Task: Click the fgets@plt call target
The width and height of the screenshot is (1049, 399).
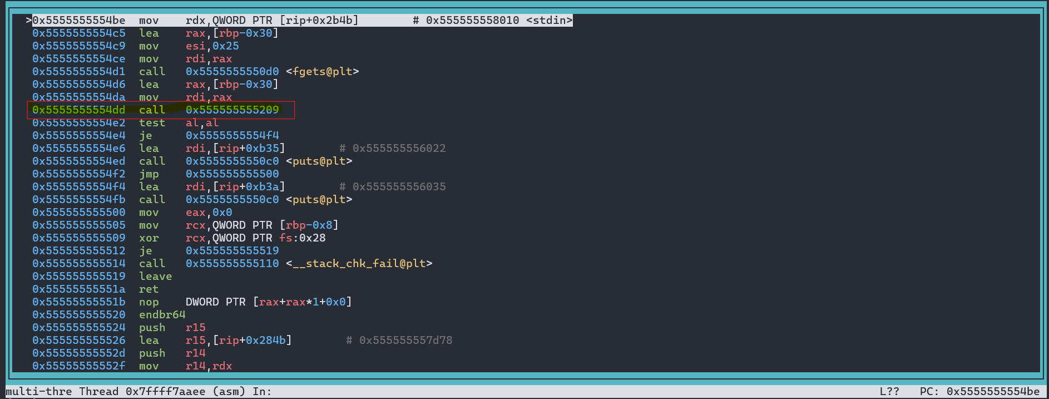Action: (x=322, y=72)
